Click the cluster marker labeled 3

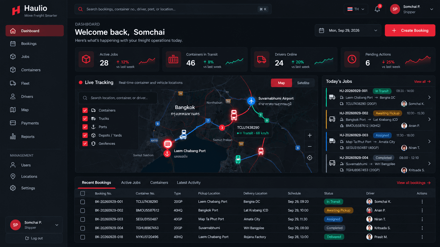click(x=222, y=128)
